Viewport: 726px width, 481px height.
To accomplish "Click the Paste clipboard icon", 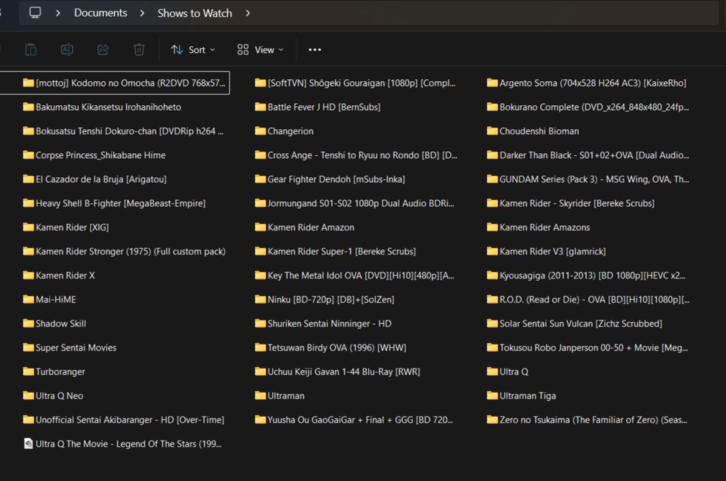I will click(x=31, y=50).
